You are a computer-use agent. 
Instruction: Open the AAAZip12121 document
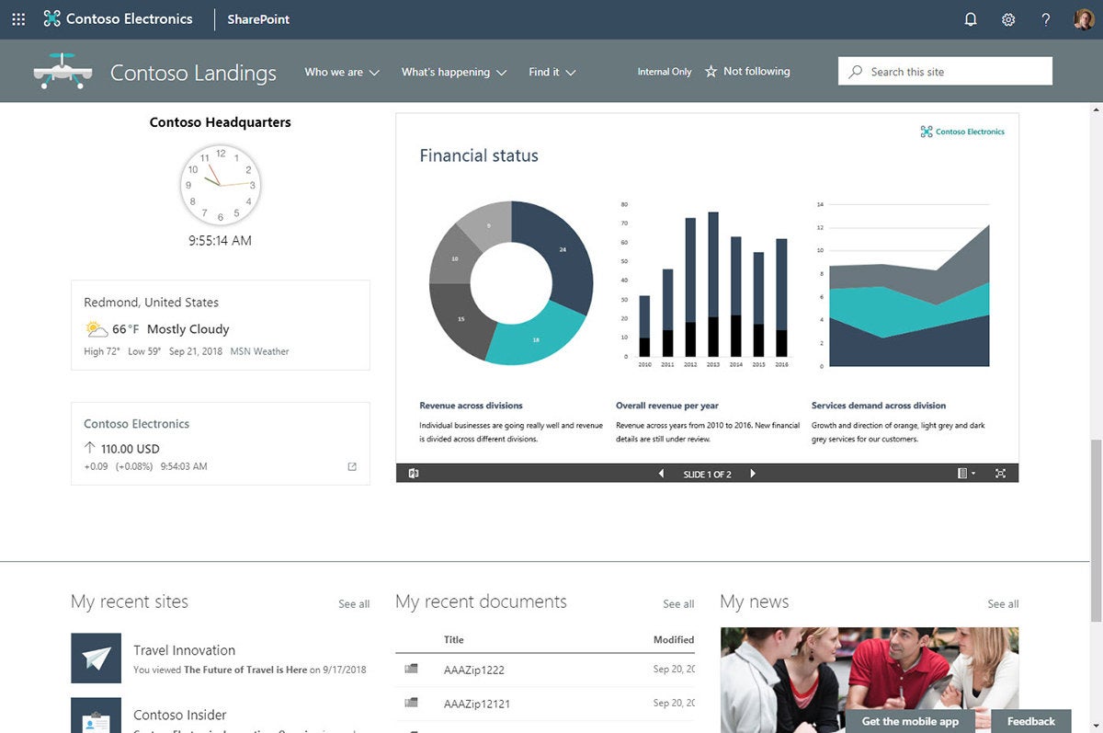point(477,704)
